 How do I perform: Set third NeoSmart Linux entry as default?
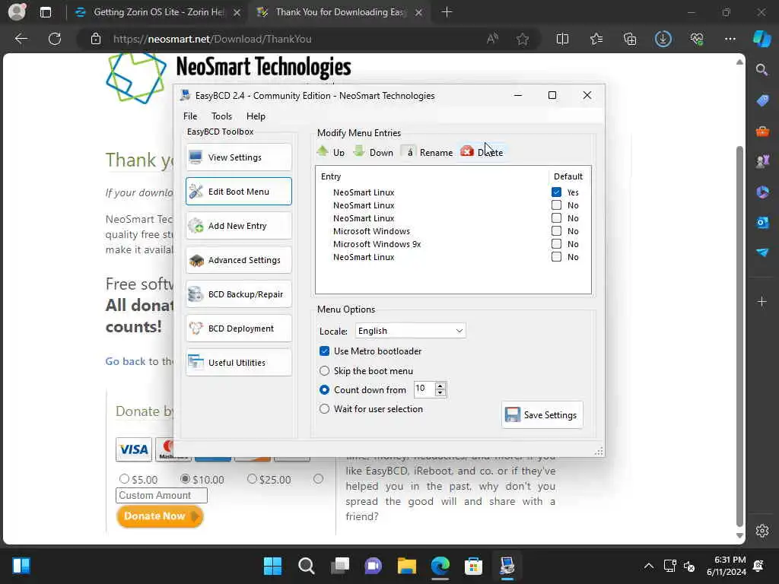pyautogui.click(x=556, y=218)
